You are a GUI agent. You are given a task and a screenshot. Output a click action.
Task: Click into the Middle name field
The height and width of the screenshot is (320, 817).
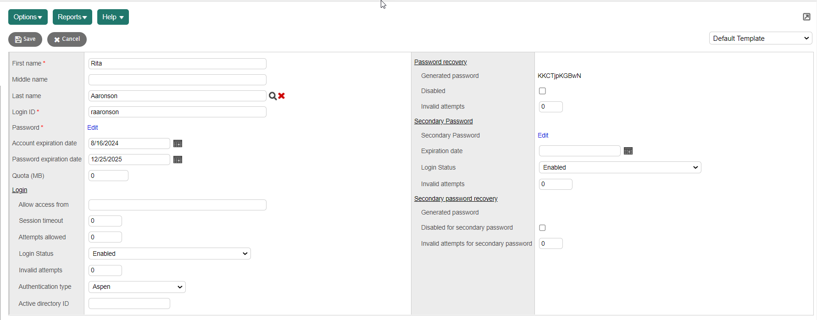point(177,80)
